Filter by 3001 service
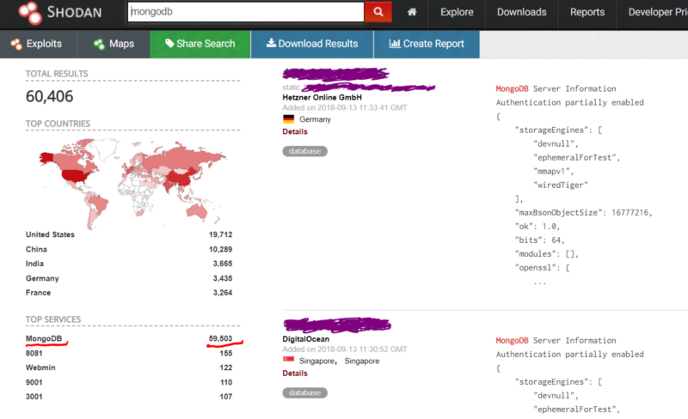Viewport: 688px width, 419px height. (34, 396)
